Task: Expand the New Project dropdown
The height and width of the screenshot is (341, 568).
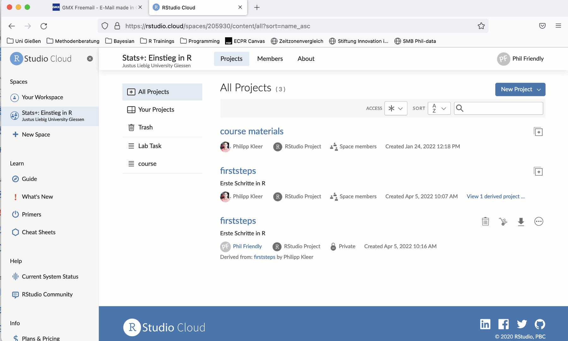Action: [x=539, y=90]
